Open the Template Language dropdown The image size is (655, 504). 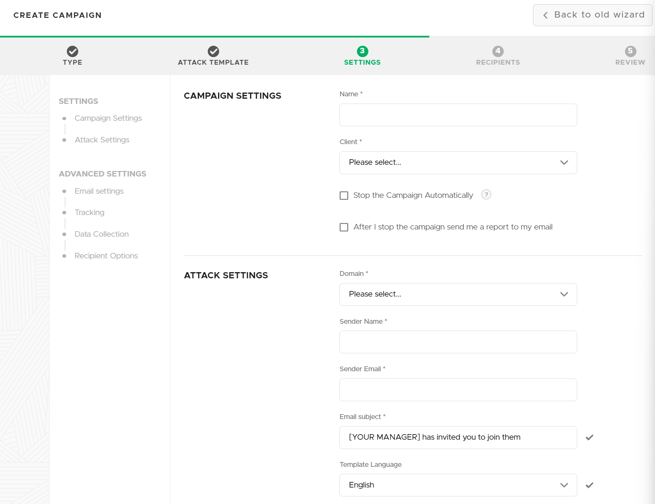tap(458, 485)
